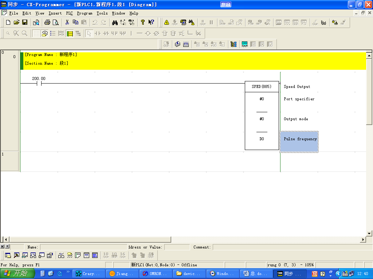The height and width of the screenshot is (279, 373).
Task: Click the Print icon
Action: coord(47,22)
